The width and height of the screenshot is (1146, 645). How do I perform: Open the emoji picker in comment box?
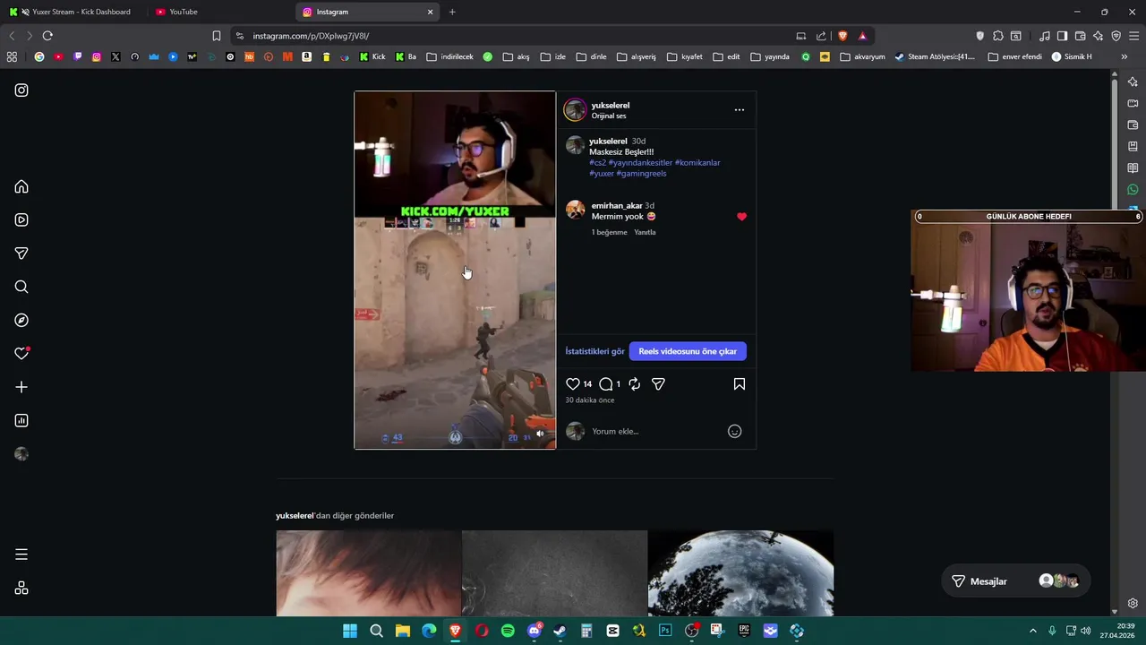pos(734,431)
